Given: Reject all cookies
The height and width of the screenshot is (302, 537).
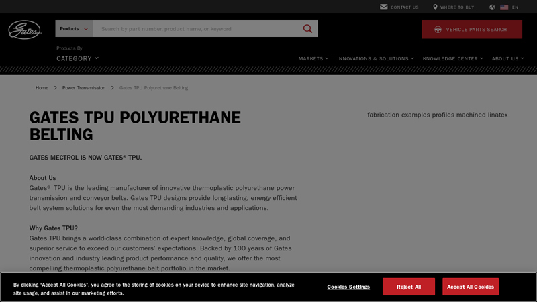Looking at the screenshot, I should [409, 287].
